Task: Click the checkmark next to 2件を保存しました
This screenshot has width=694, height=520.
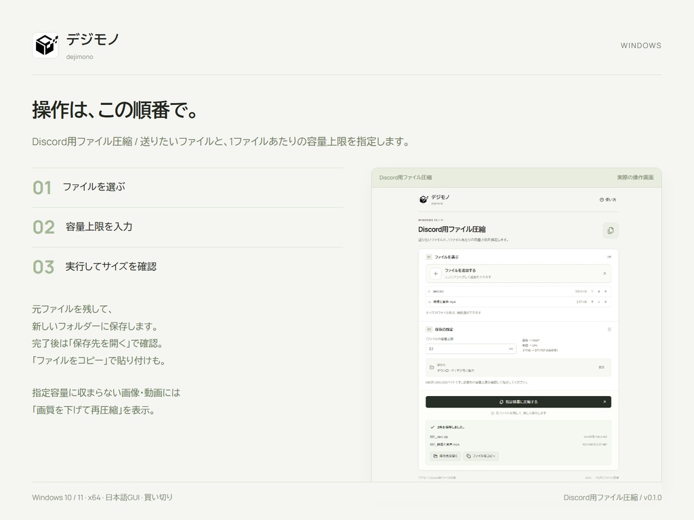Action: 432,427
